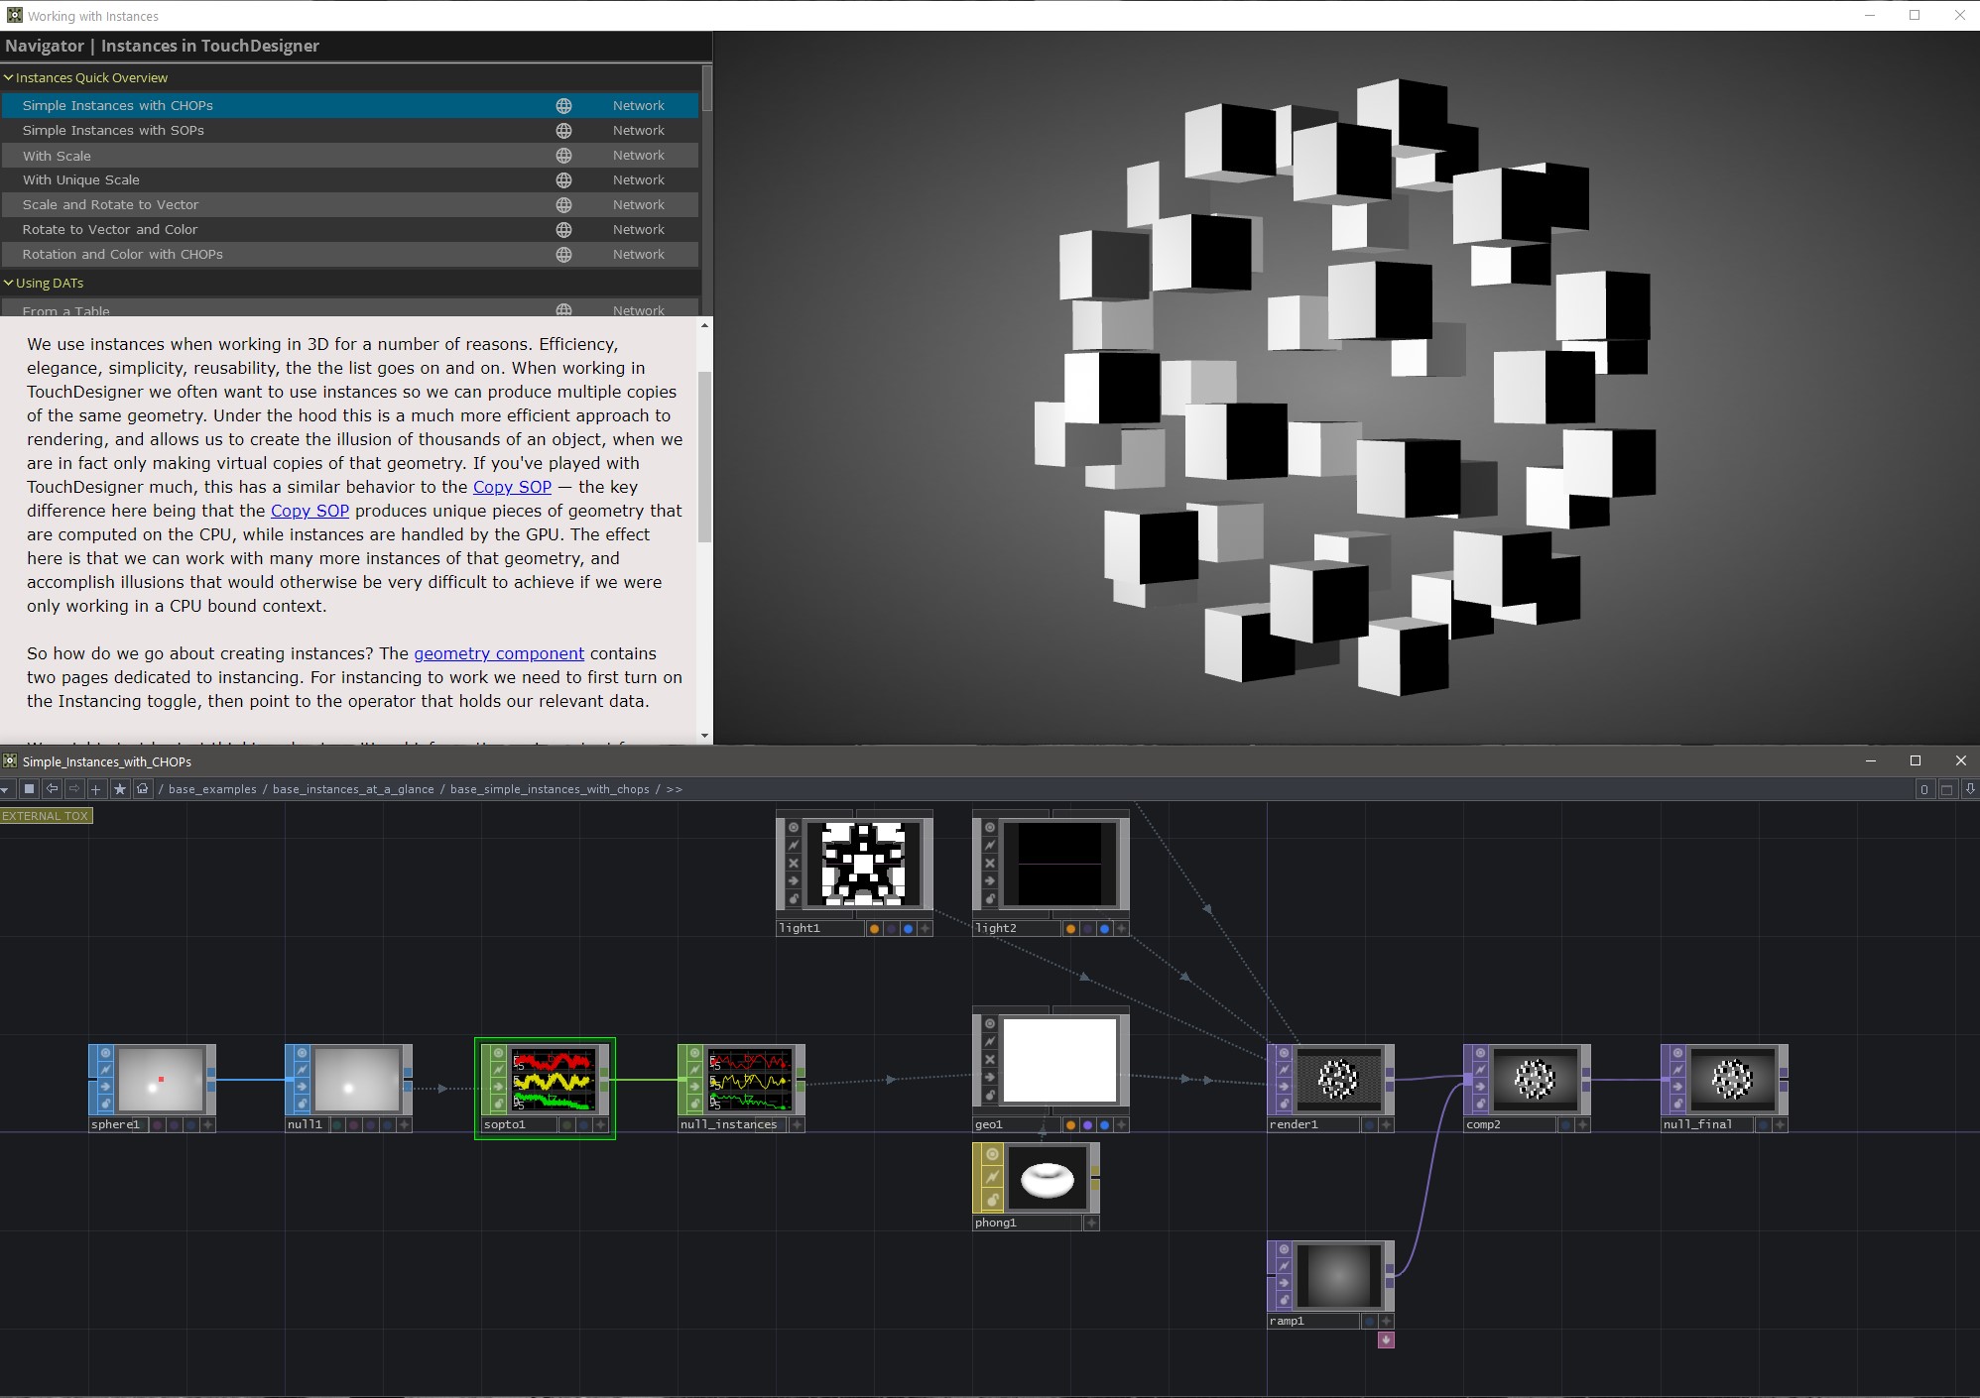Collapse the Instances Quick Overview section
The image size is (1980, 1398).
[x=9, y=77]
